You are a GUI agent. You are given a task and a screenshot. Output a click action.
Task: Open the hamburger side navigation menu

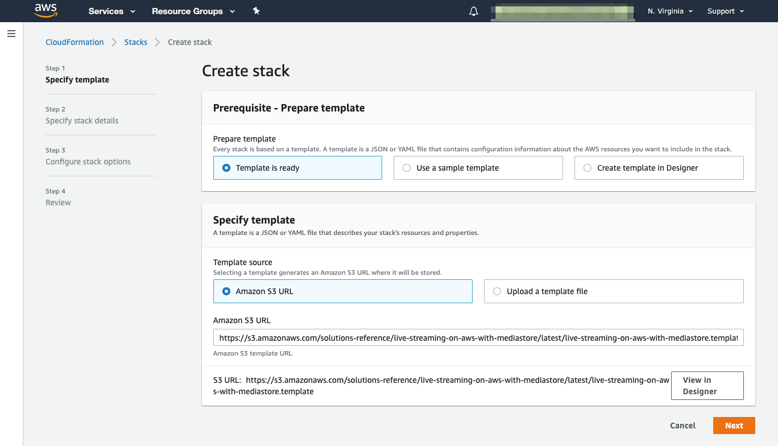tap(11, 34)
